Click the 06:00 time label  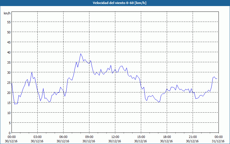pyautogui.click(x=63, y=137)
